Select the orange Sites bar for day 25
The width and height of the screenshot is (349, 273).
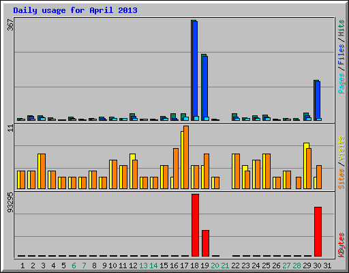268,171
